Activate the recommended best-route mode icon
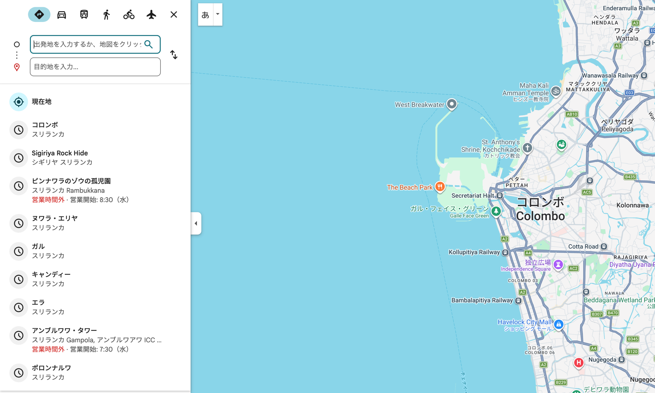This screenshot has height=393, width=655. coord(39,15)
